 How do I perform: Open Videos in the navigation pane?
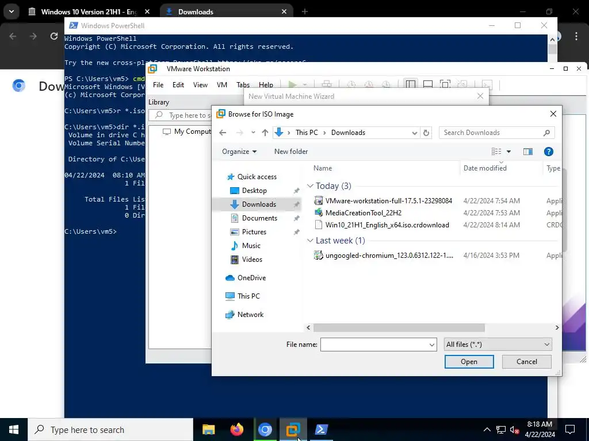point(252,260)
